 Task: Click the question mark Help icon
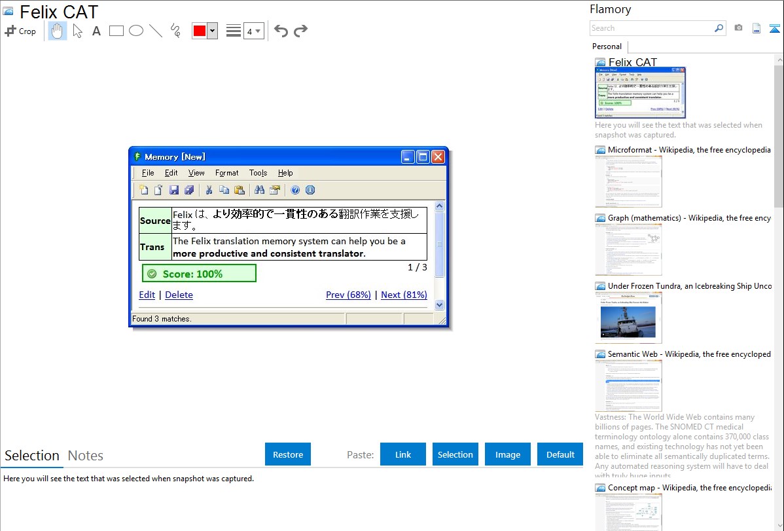coord(296,190)
